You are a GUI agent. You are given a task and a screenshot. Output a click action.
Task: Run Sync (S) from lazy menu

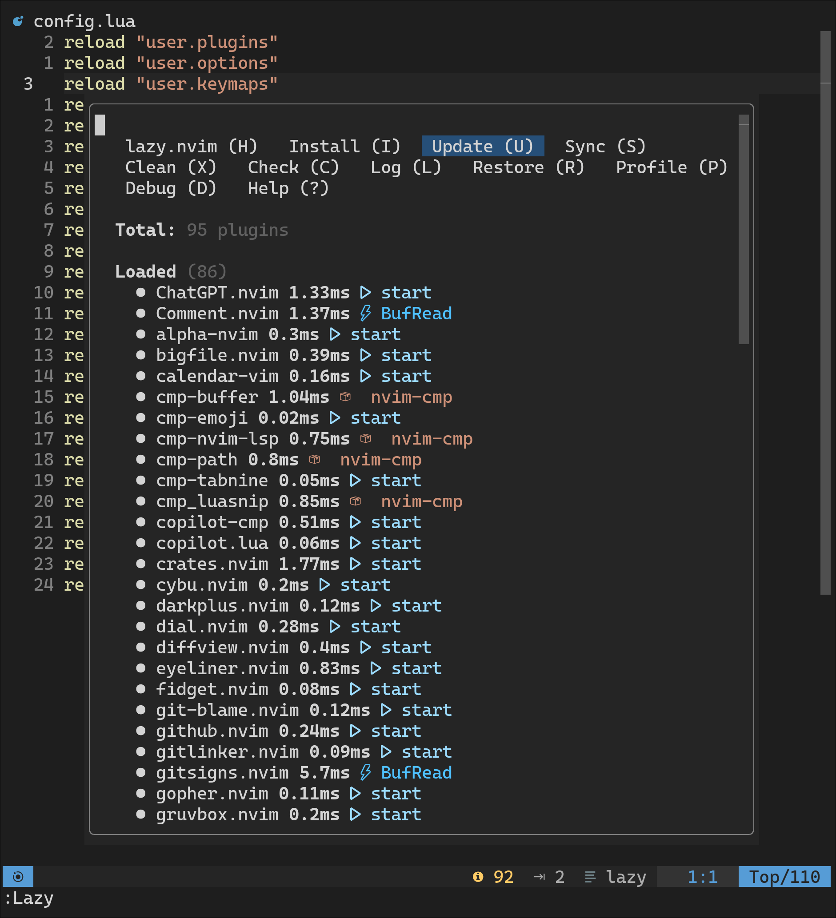click(x=605, y=146)
